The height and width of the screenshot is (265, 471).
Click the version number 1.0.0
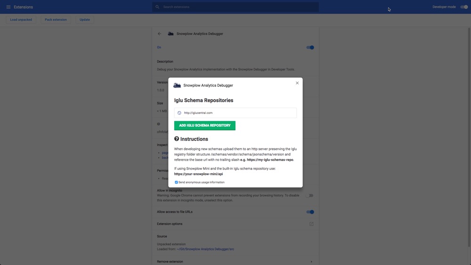[161, 90]
